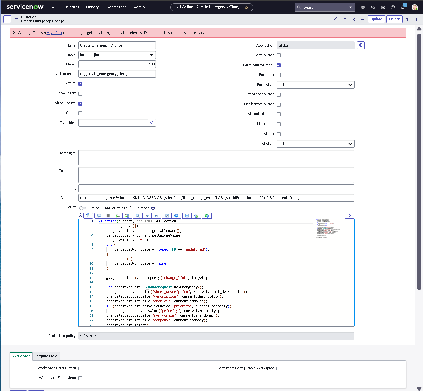Turn on ECMAScript 2021 (ES12) mode

pos(82,208)
